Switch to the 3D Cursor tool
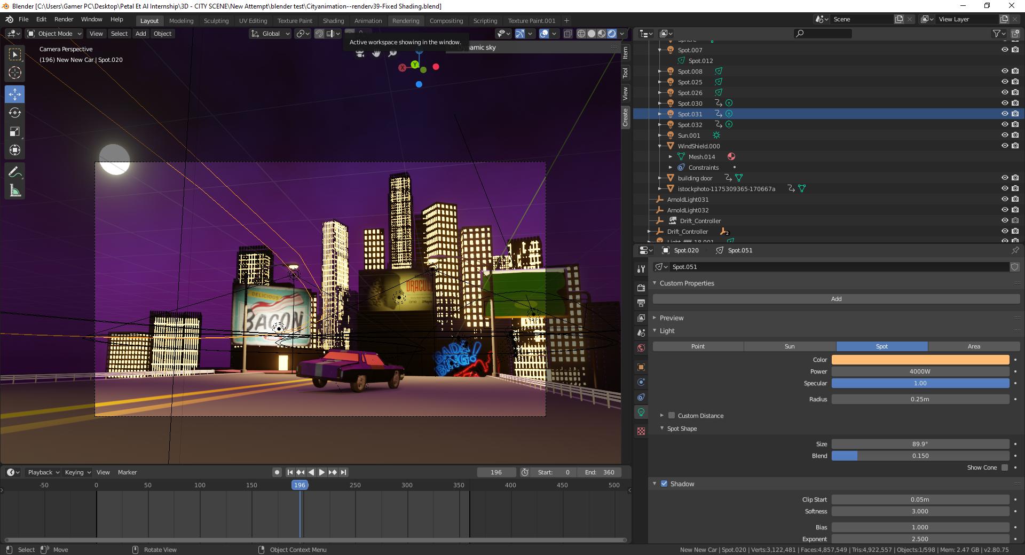Screen dimensions: 1025x555 point(14,73)
